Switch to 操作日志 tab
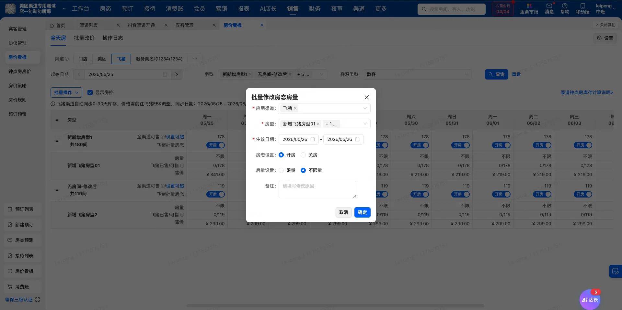622x310 pixels. [113, 38]
